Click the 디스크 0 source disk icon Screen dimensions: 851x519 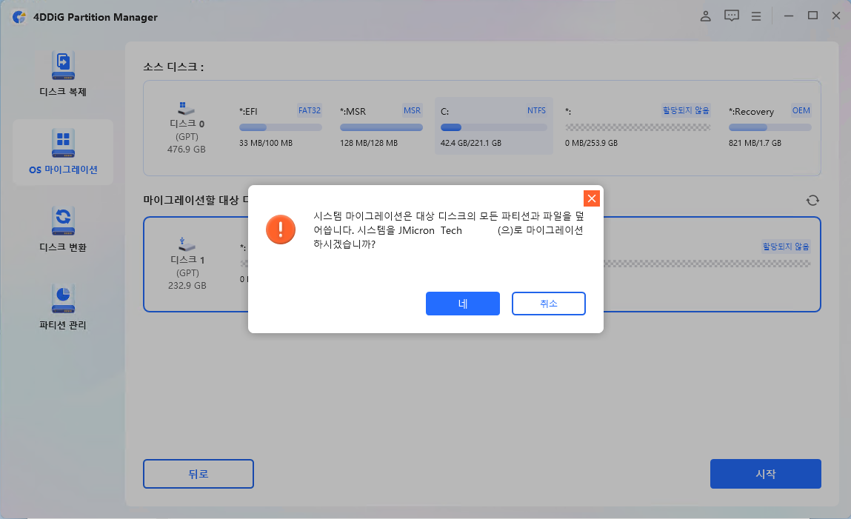186,107
